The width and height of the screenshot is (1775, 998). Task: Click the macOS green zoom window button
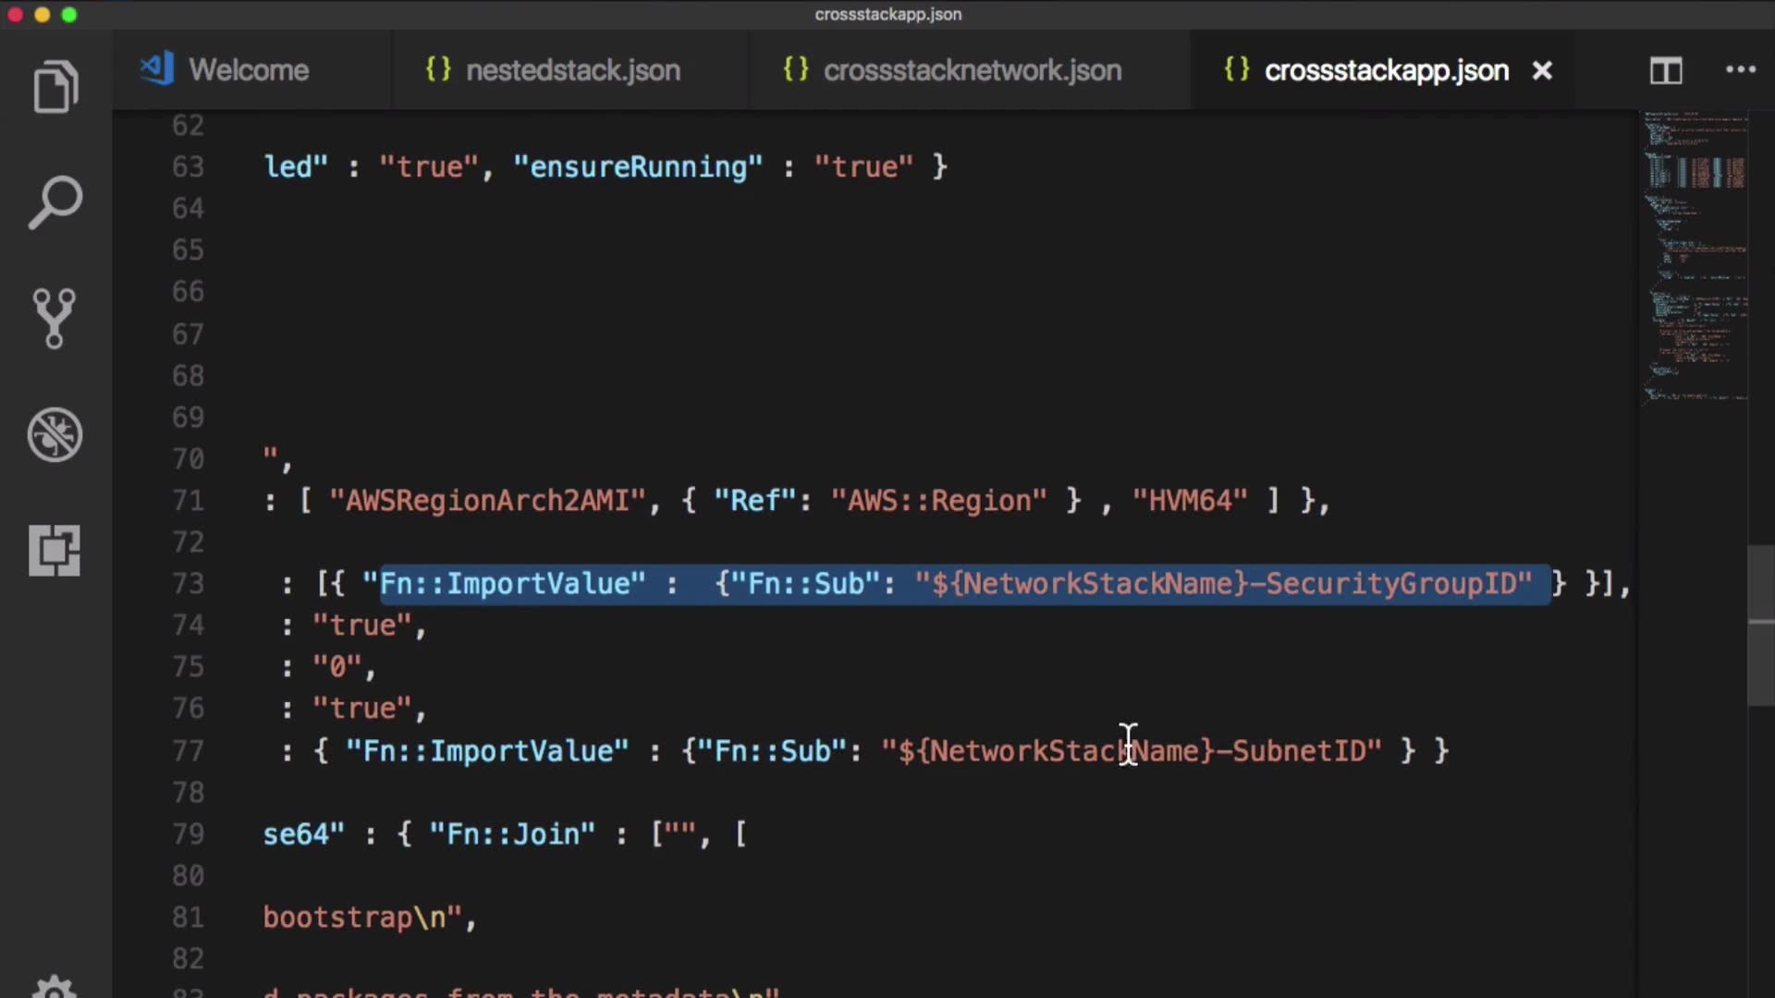tap(69, 15)
